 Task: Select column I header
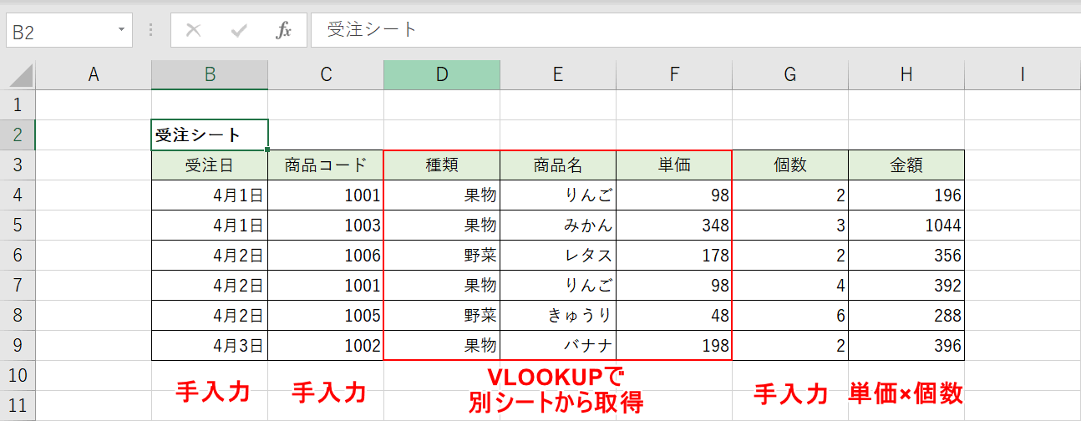tap(1023, 75)
